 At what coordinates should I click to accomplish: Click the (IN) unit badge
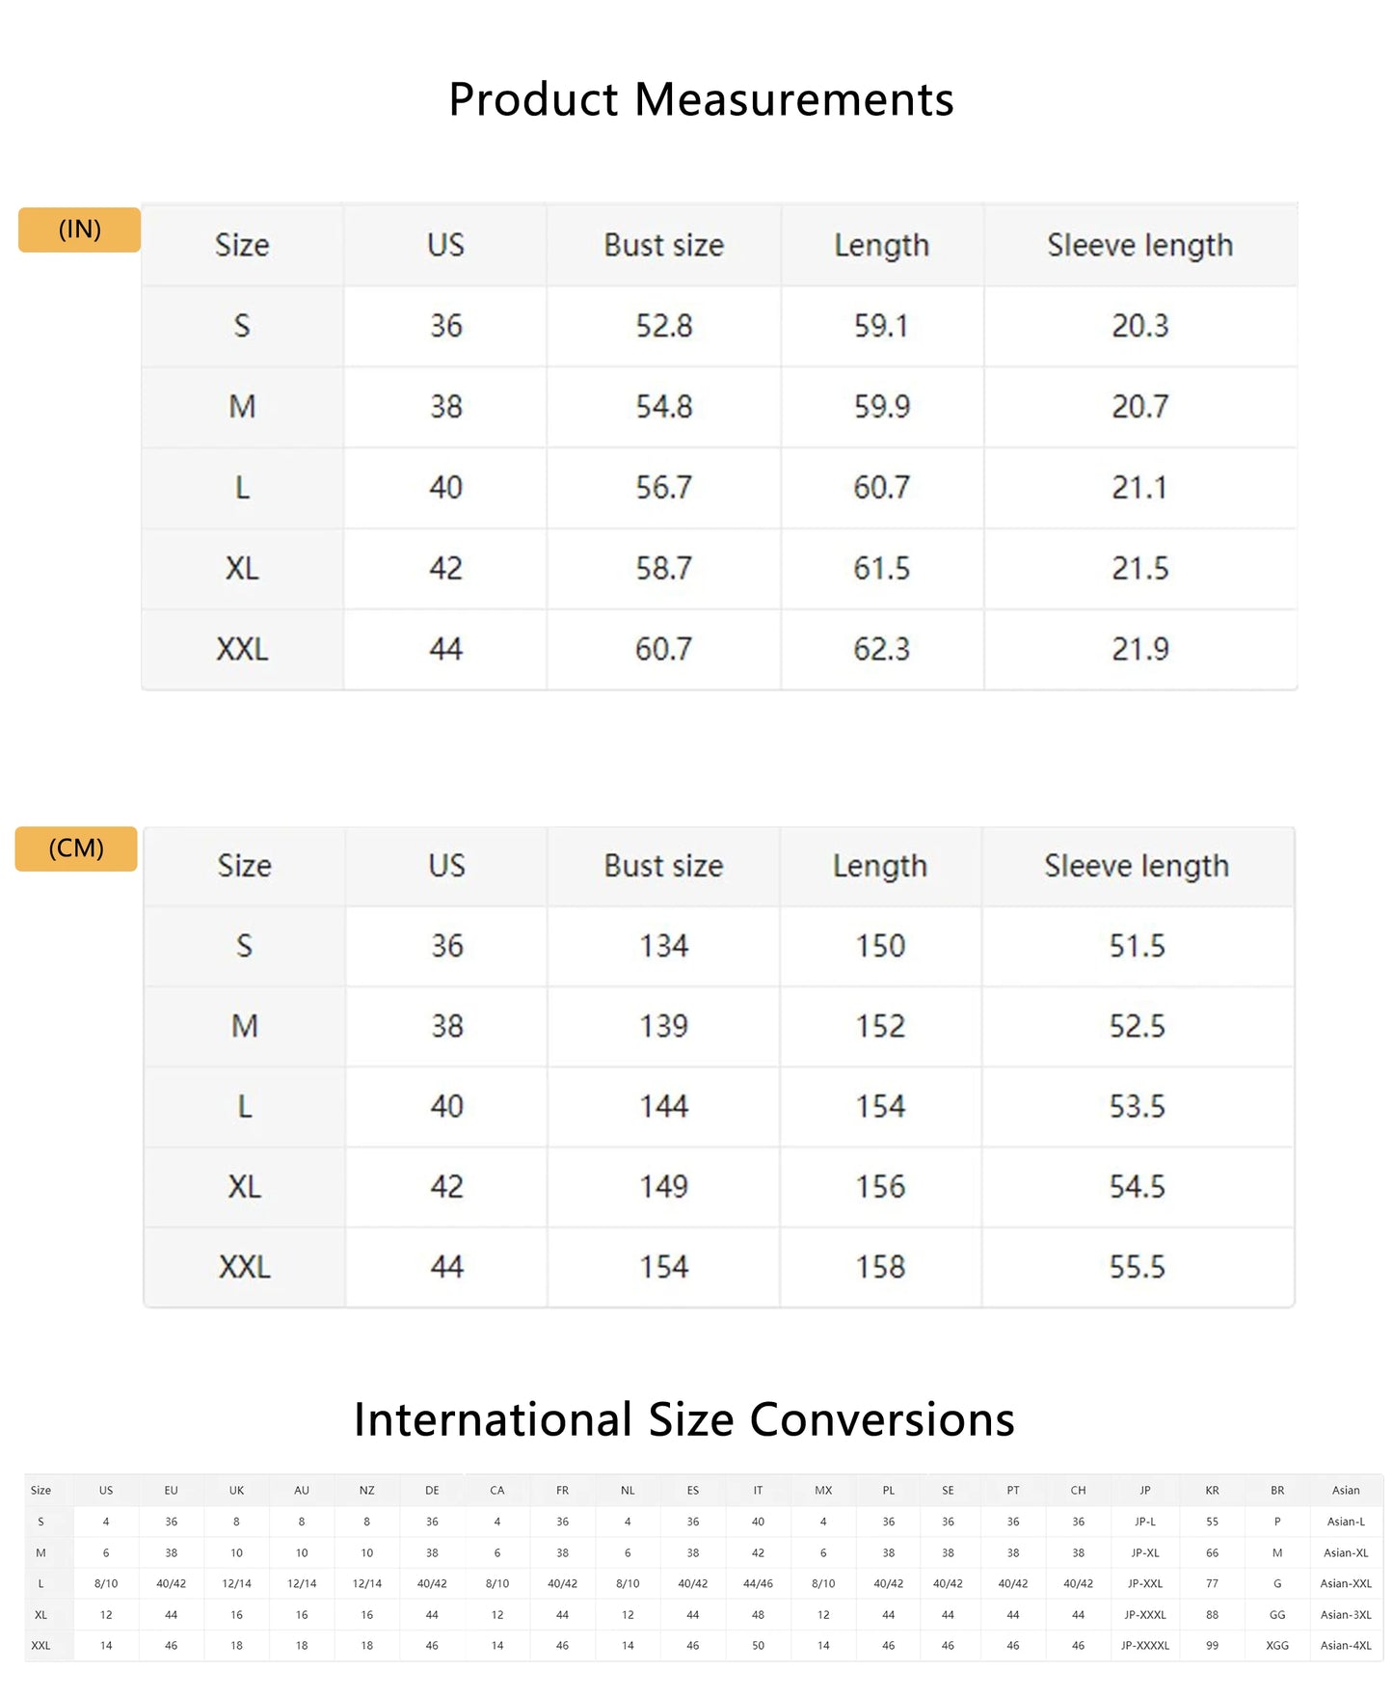pos(79,229)
